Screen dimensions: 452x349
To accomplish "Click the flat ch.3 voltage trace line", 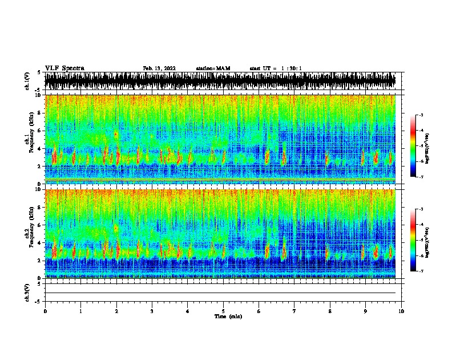I will point(220,293).
